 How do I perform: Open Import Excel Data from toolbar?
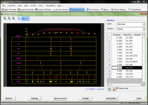click(26, 9)
